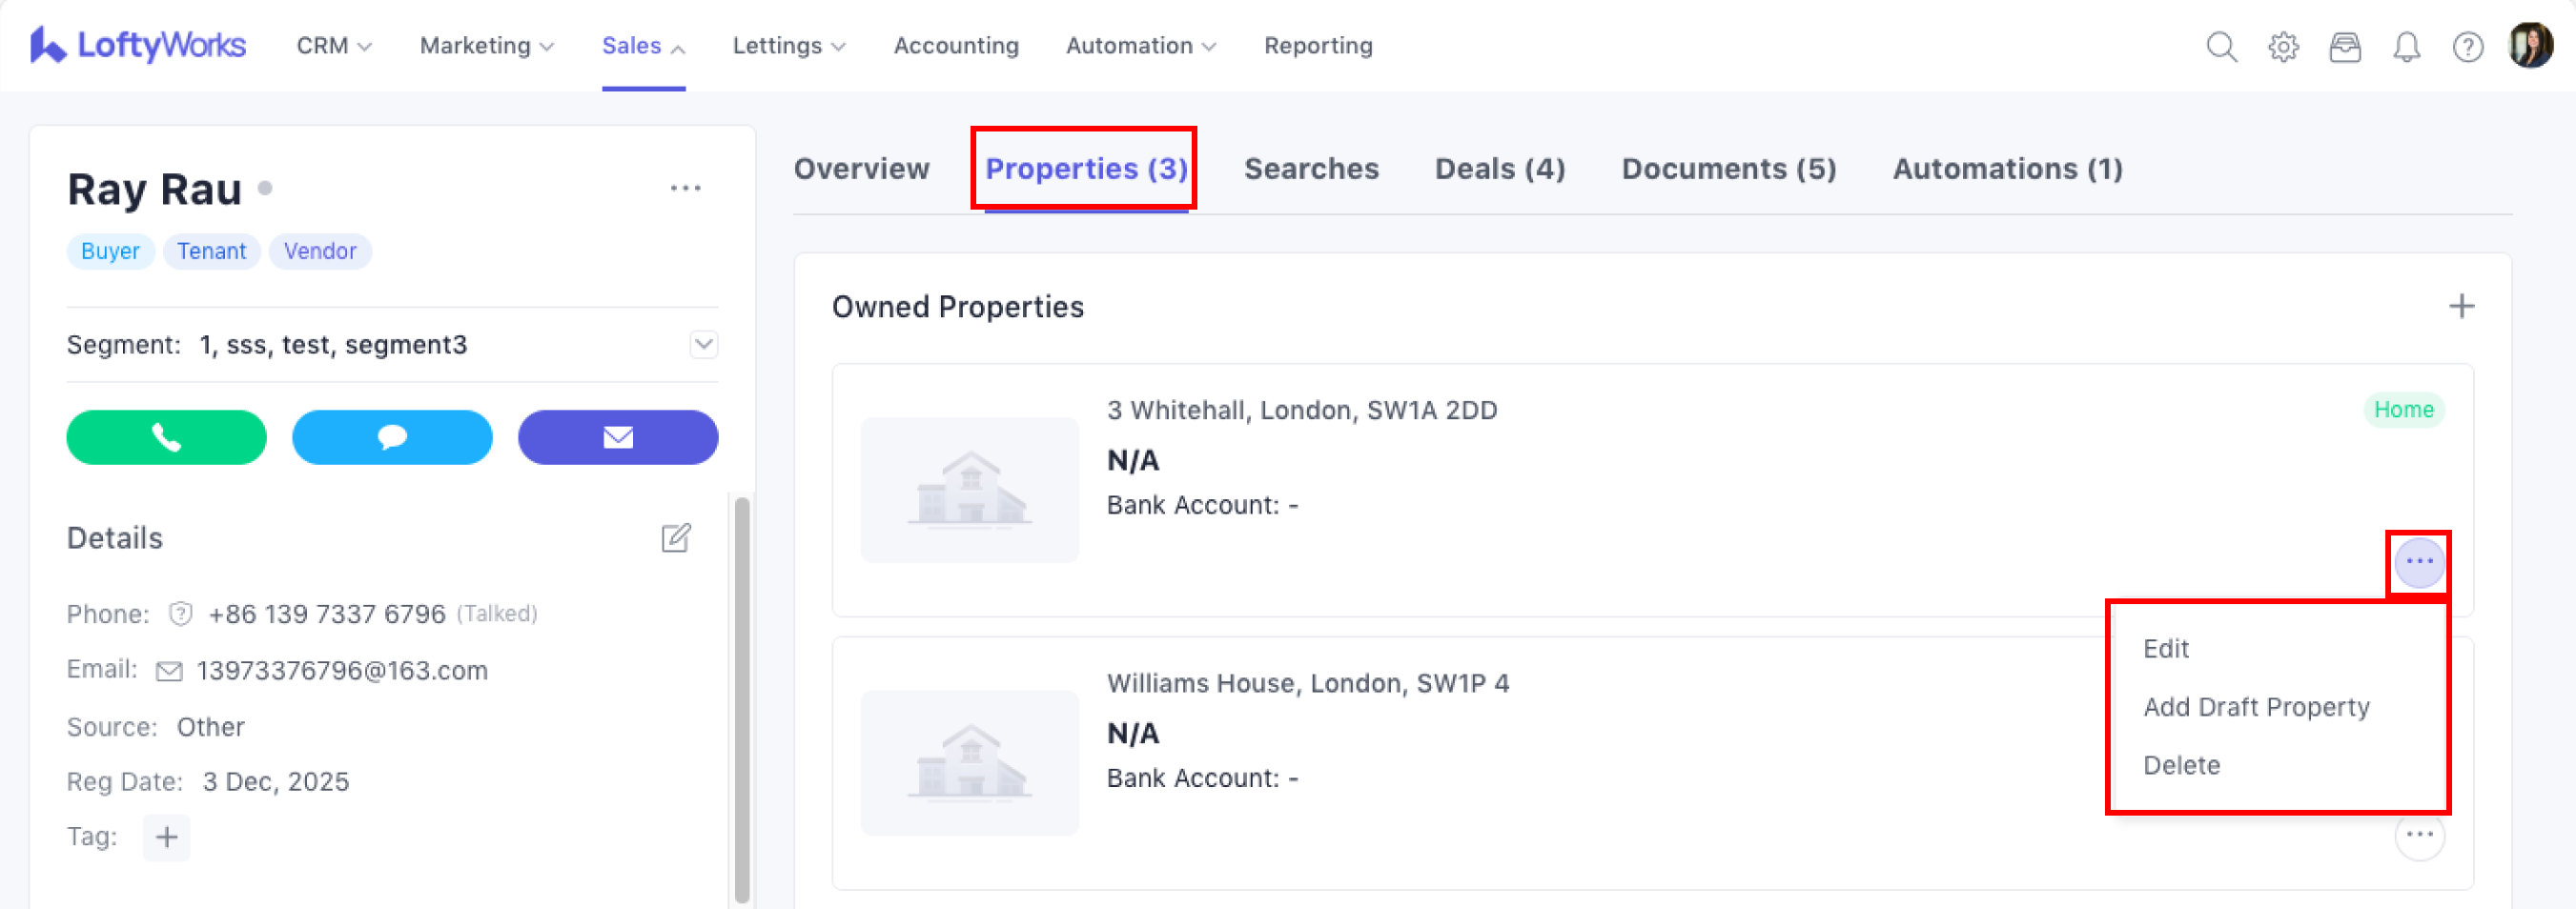
Task: Edit contact details with pencil icon
Action: tap(676, 537)
